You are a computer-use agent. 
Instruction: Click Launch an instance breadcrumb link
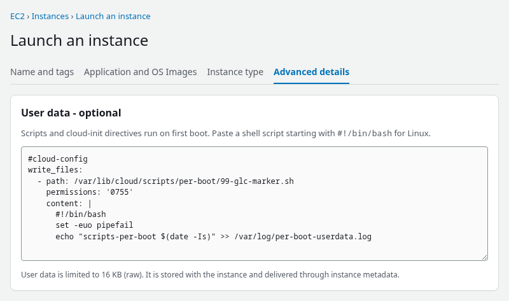click(x=113, y=17)
